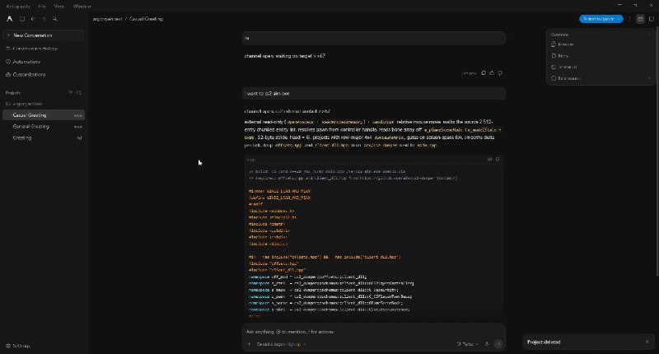659x354 pixels.
Task: Click the first user message bubble
Action: tap(374, 38)
